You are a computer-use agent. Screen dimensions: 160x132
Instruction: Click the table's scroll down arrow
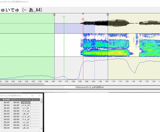41,128
